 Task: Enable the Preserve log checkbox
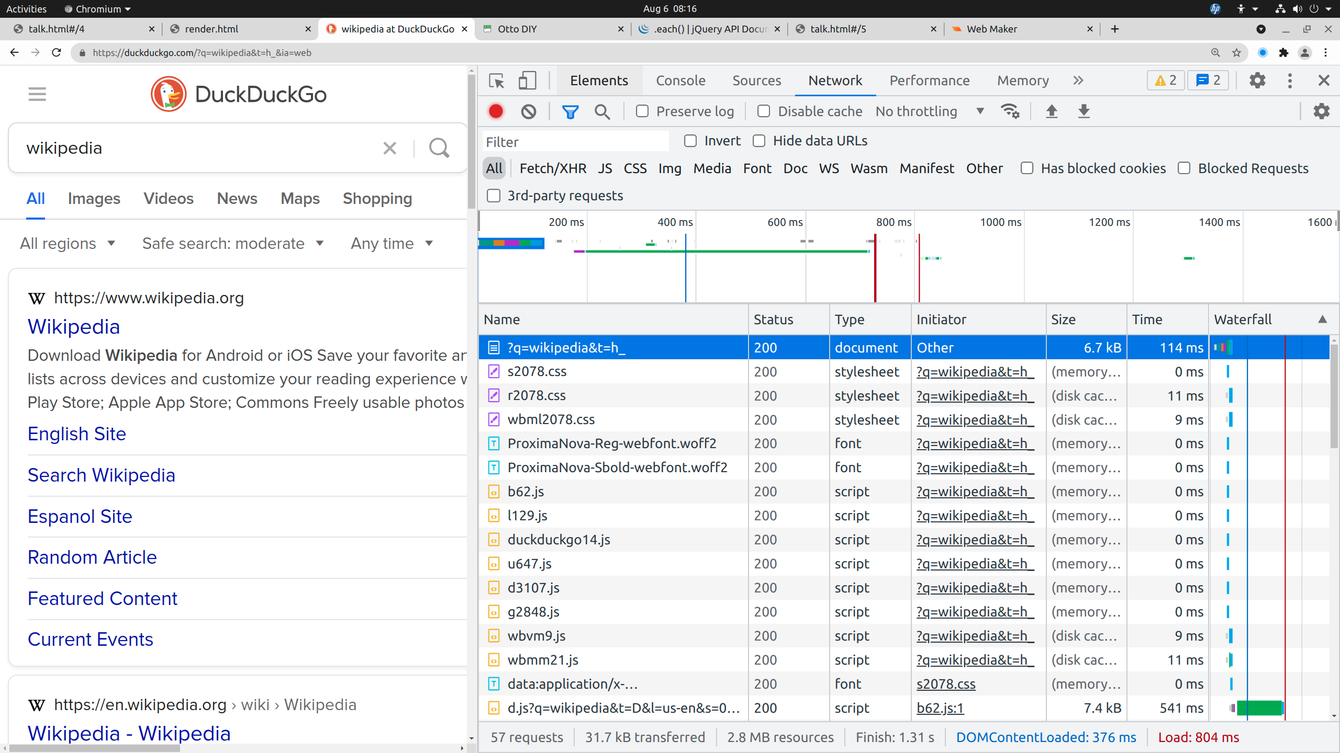click(642, 111)
